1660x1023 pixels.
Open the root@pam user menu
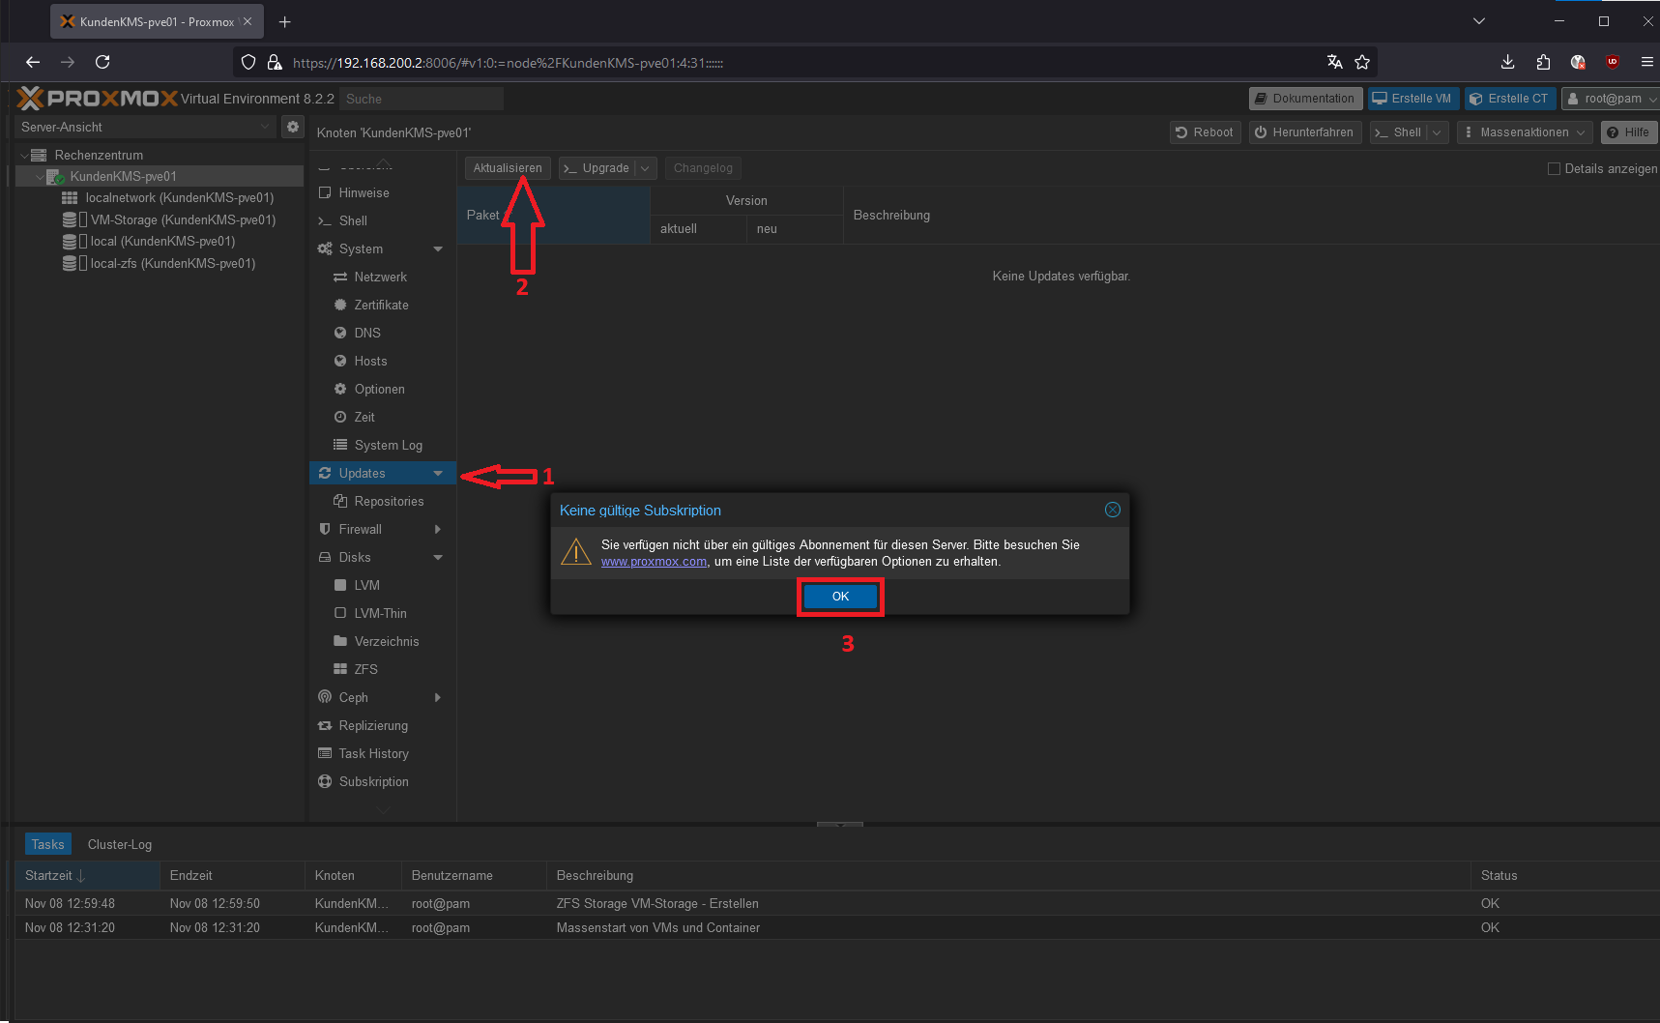(1610, 99)
